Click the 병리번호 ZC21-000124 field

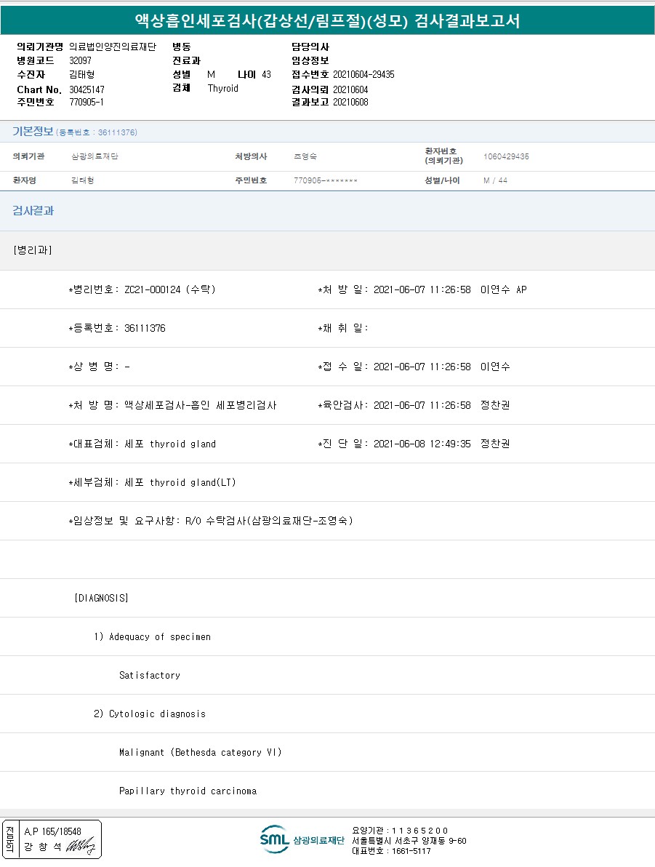(x=142, y=289)
